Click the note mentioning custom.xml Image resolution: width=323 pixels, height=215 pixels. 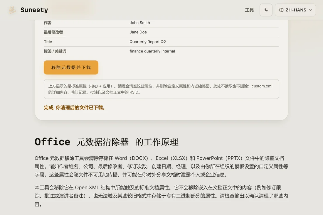tap(161, 89)
